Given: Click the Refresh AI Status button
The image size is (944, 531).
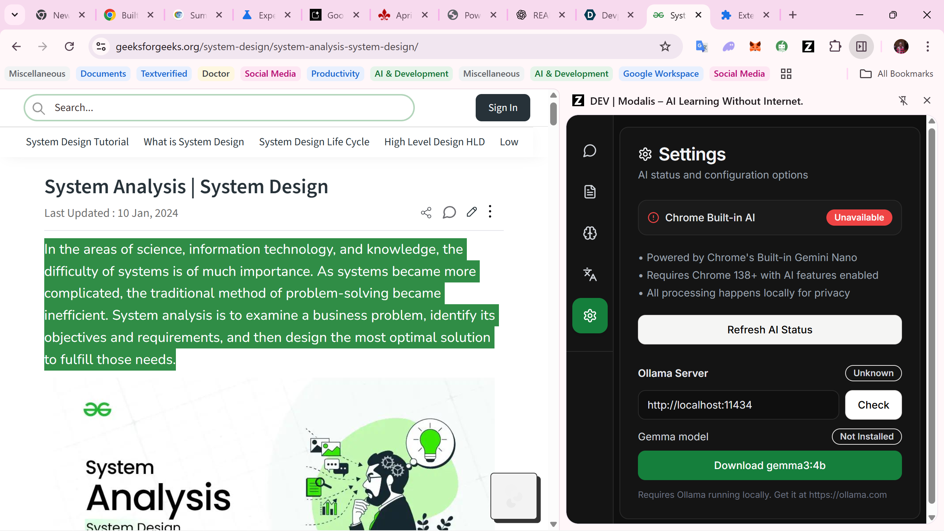Looking at the screenshot, I should click(770, 330).
